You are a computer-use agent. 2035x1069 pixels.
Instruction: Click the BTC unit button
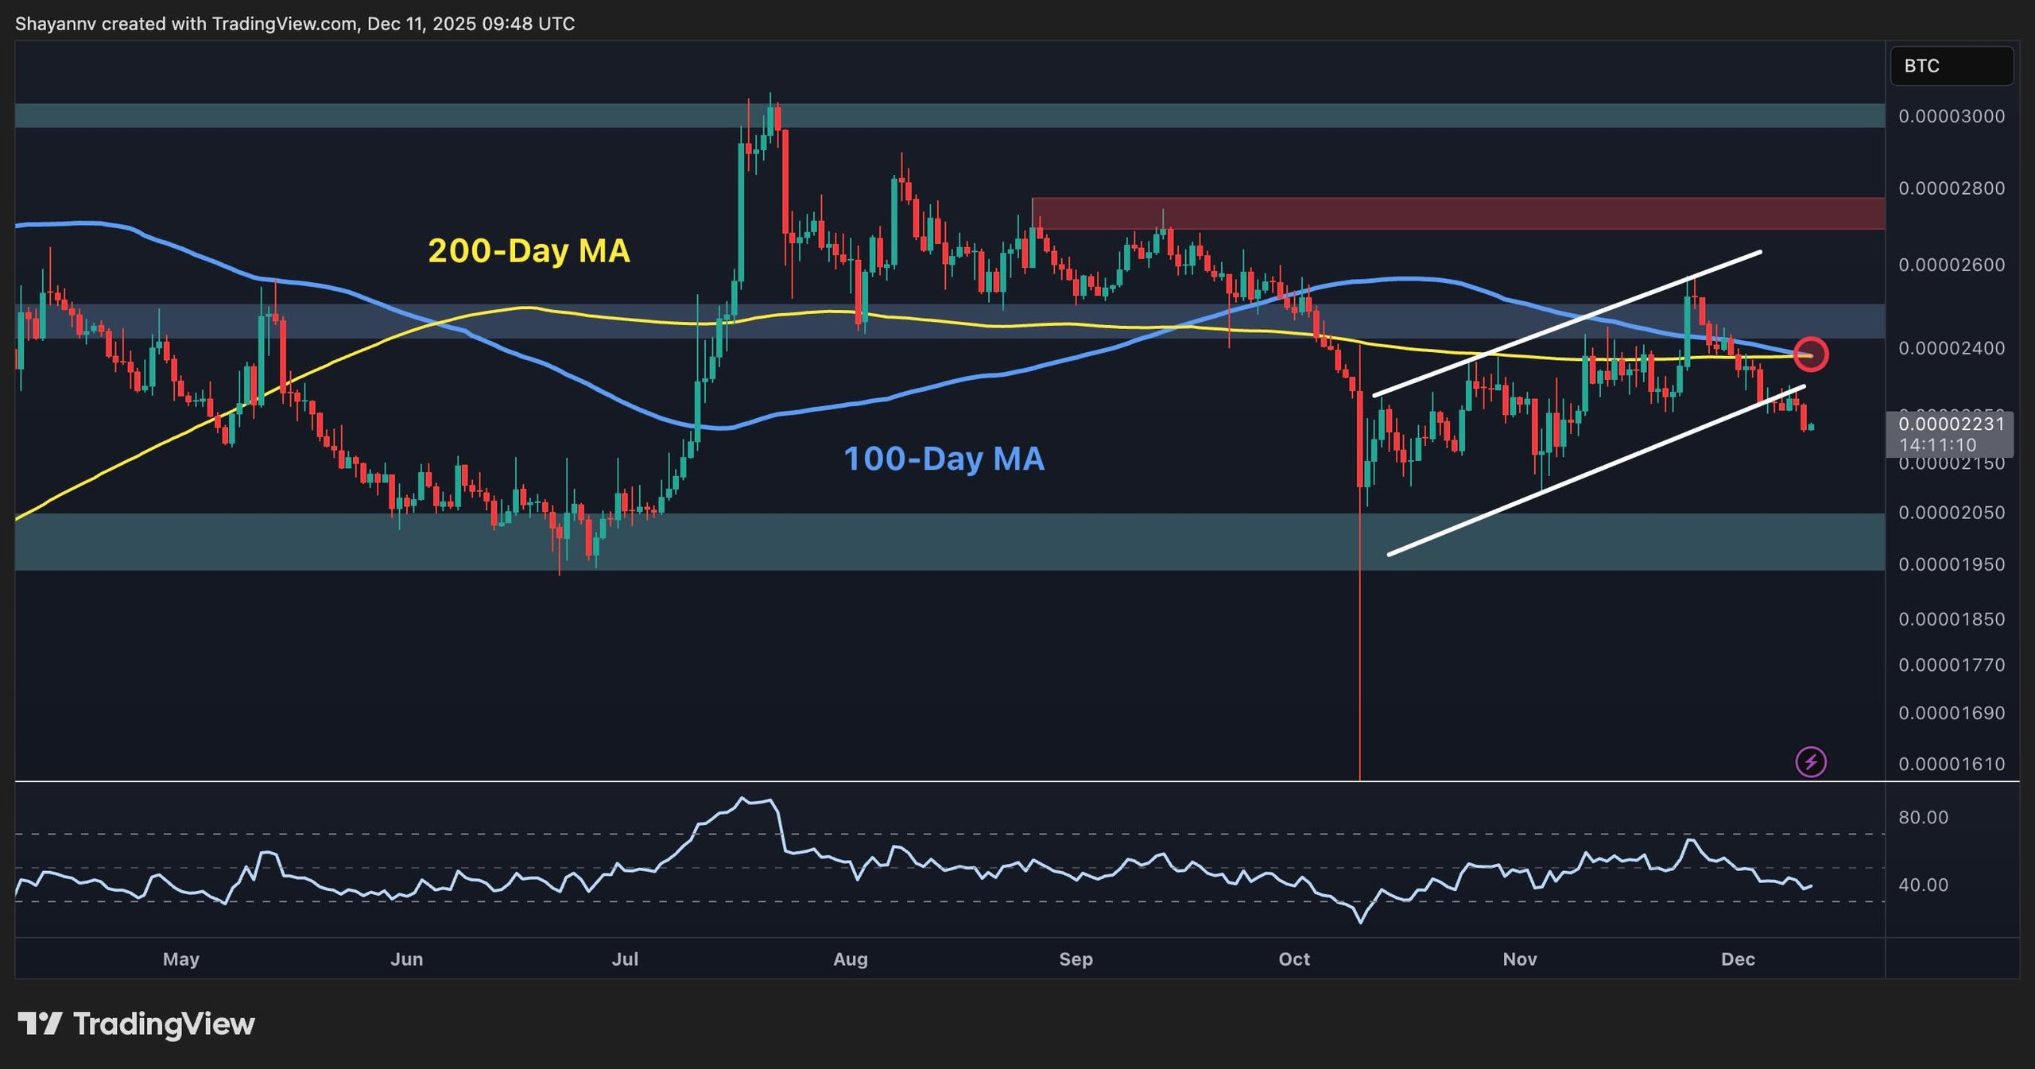click(1952, 67)
